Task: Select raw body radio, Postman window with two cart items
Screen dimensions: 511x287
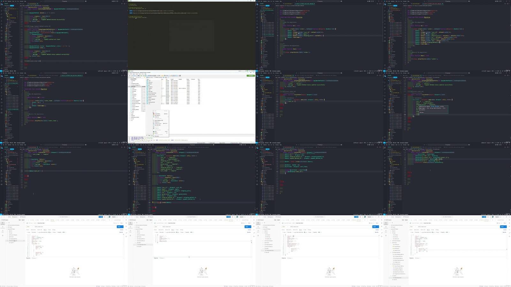Action: tap(50, 232)
